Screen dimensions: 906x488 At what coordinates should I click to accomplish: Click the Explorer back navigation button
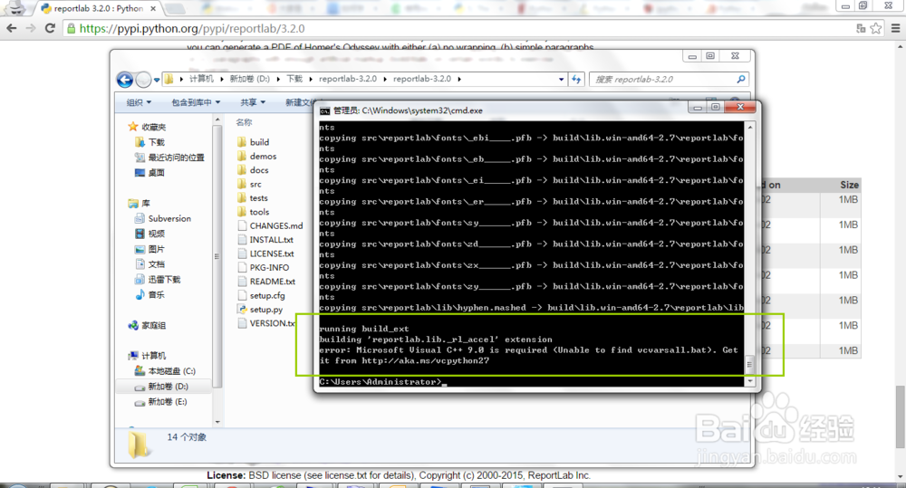click(125, 79)
